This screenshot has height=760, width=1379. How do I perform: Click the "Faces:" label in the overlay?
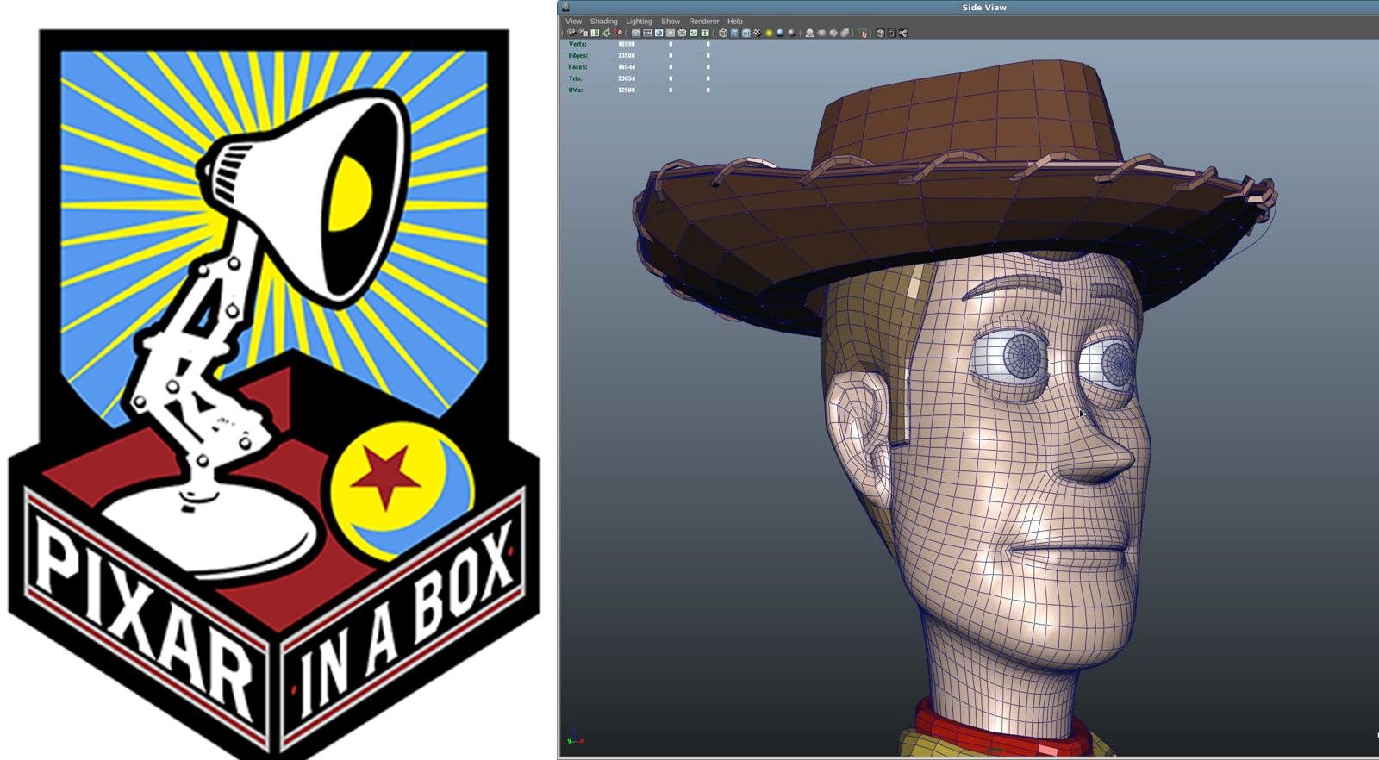(x=577, y=66)
